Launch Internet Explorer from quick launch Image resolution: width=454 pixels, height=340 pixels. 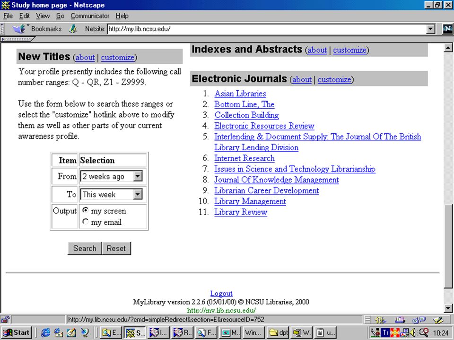coord(45,332)
